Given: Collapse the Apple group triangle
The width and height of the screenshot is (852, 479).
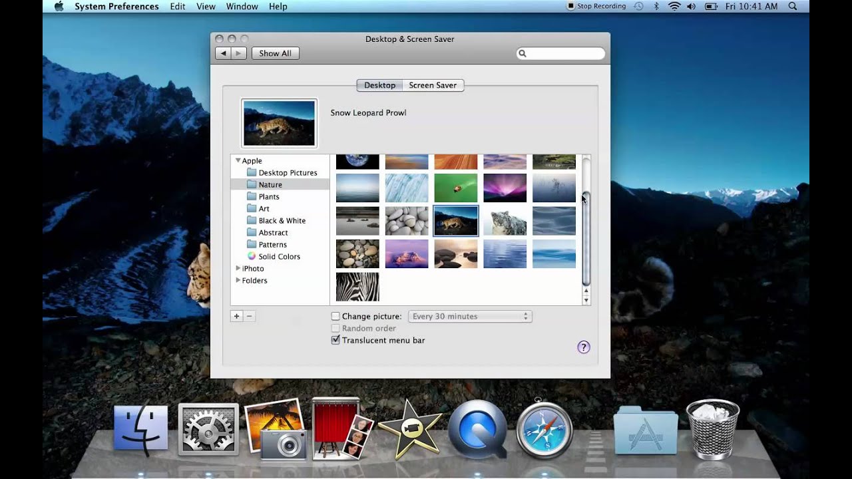Looking at the screenshot, I should tap(238, 160).
